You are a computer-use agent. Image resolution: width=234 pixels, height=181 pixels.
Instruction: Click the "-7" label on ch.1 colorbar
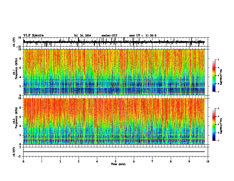(218, 92)
